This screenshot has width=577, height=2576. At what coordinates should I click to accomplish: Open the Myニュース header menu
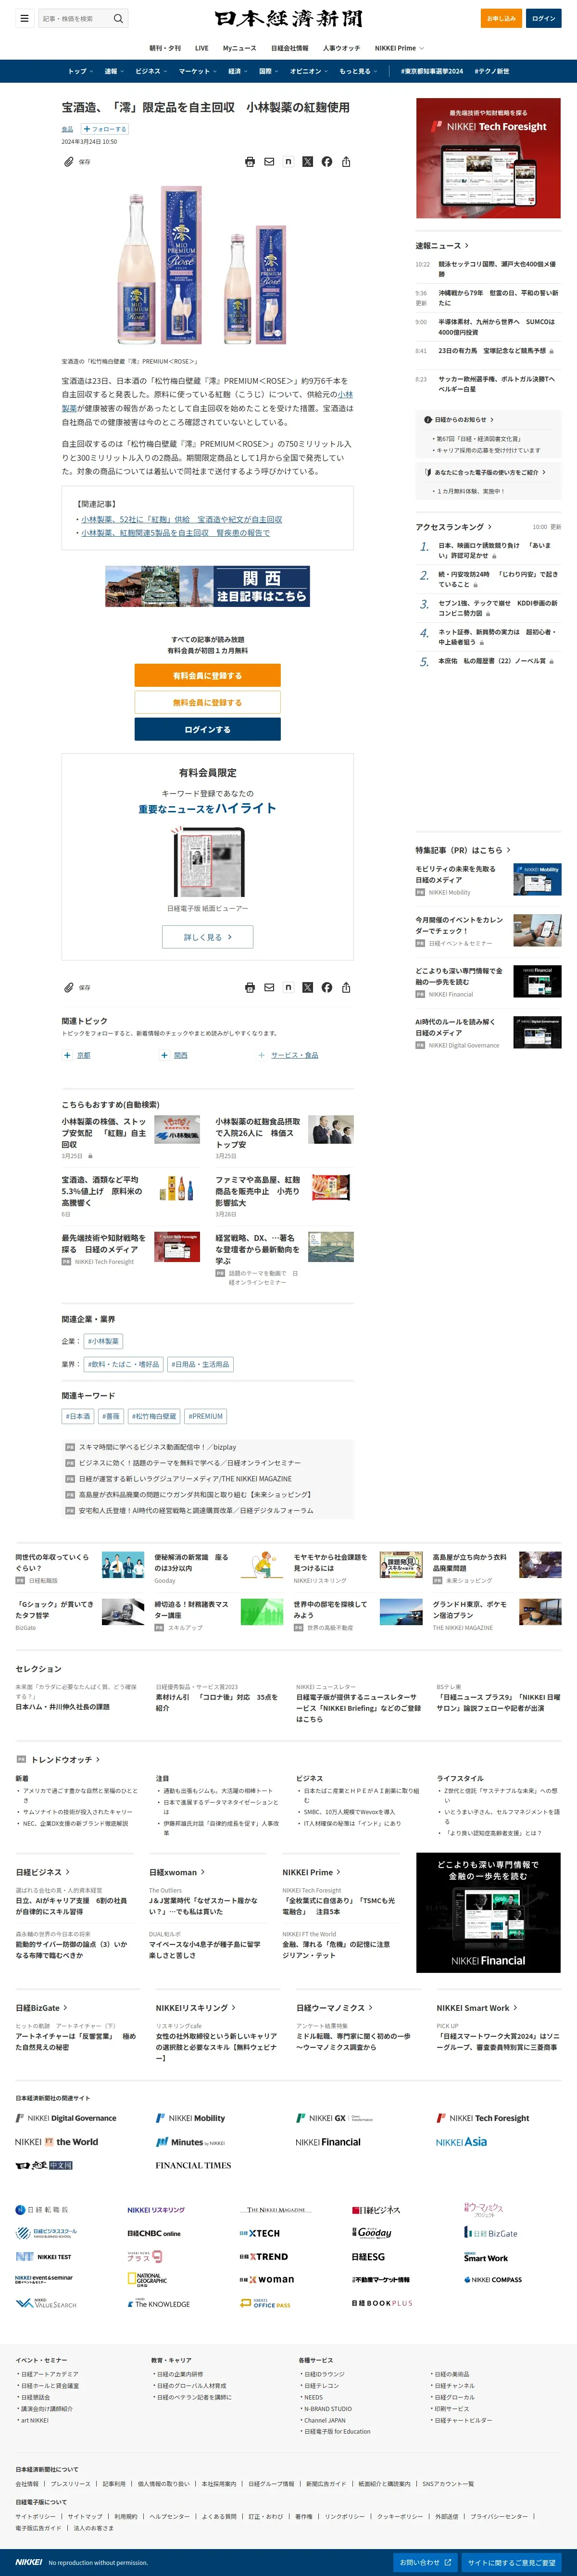(239, 48)
